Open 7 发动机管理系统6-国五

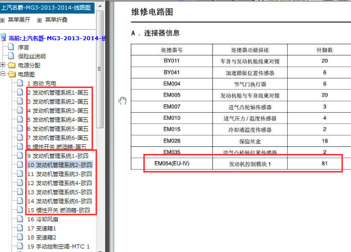click(58, 138)
